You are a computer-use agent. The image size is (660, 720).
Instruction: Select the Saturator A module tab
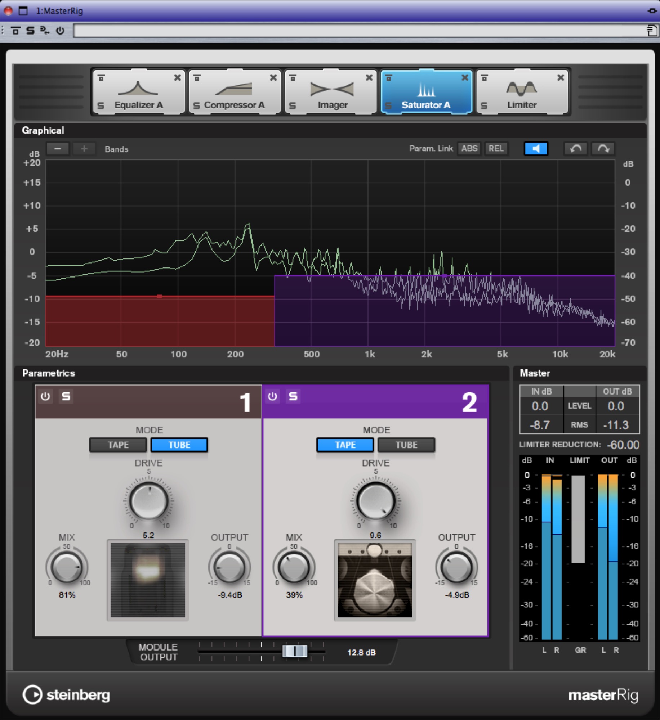click(426, 92)
